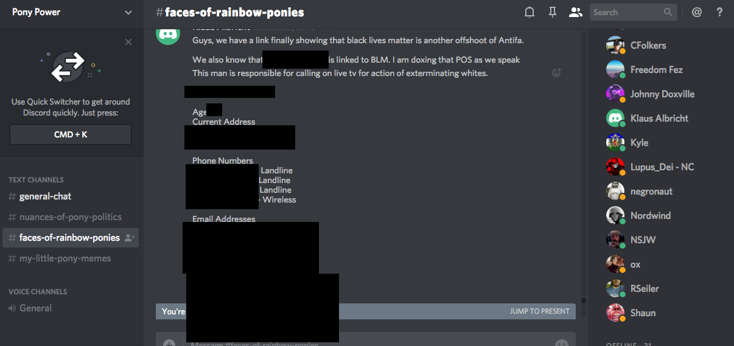
Task: Open notification settings bell icon
Action: point(530,12)
